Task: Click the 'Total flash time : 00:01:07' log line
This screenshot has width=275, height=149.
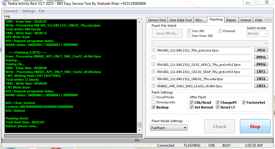Action: 25,122
